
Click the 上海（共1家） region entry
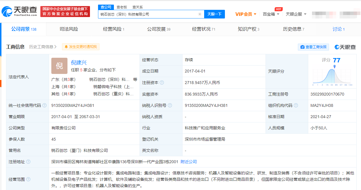tap(63, 87)
